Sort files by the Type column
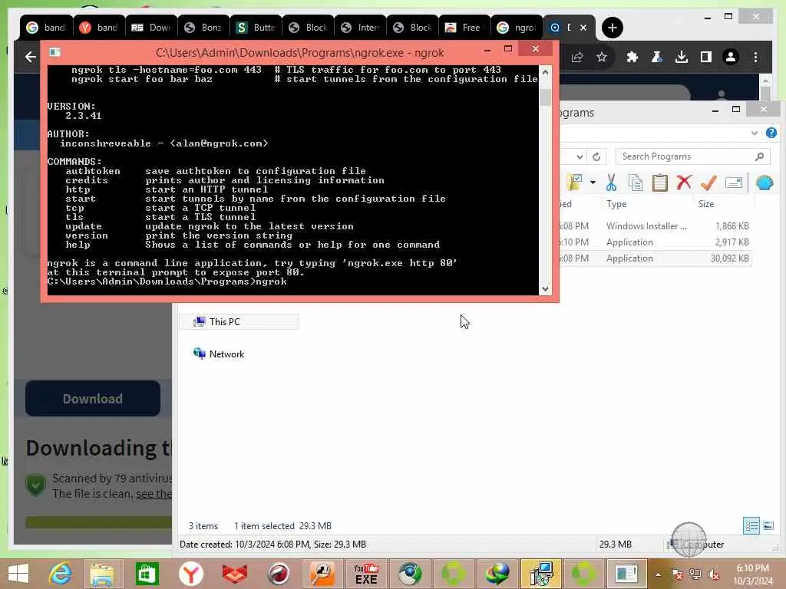Image resolution: width=786 pixels, height=589 pixels. [616, 204]
